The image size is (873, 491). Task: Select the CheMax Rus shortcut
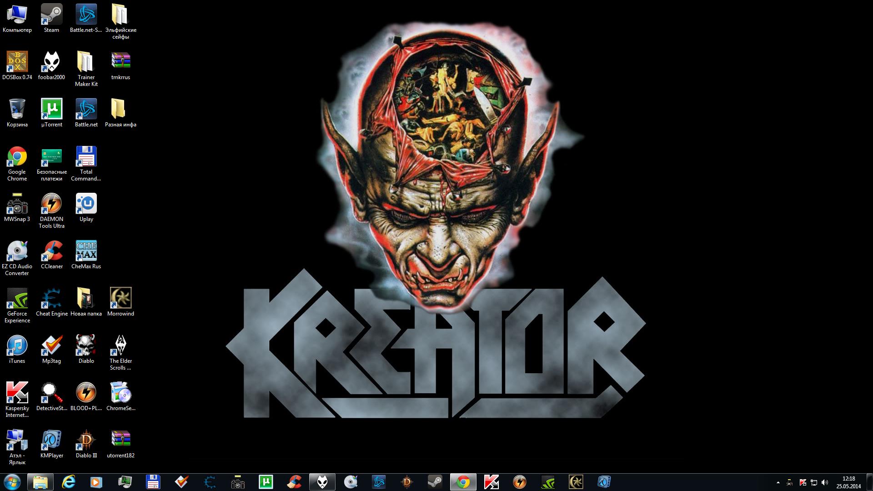(x=86, y=256)
